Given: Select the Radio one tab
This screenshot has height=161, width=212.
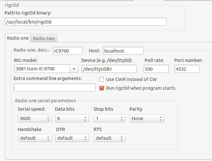Looking at the screenshot, I should (18, 38).
